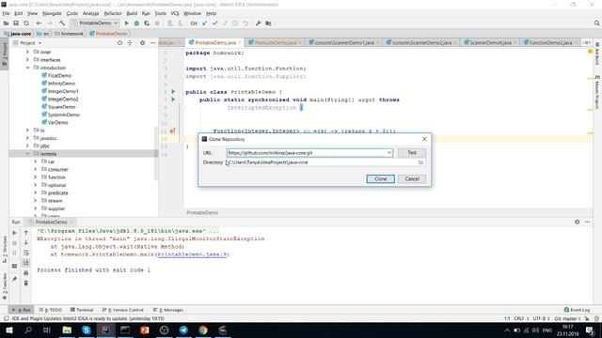
Task: Select FloatDemo class in project tree
Action: [59, 75]
